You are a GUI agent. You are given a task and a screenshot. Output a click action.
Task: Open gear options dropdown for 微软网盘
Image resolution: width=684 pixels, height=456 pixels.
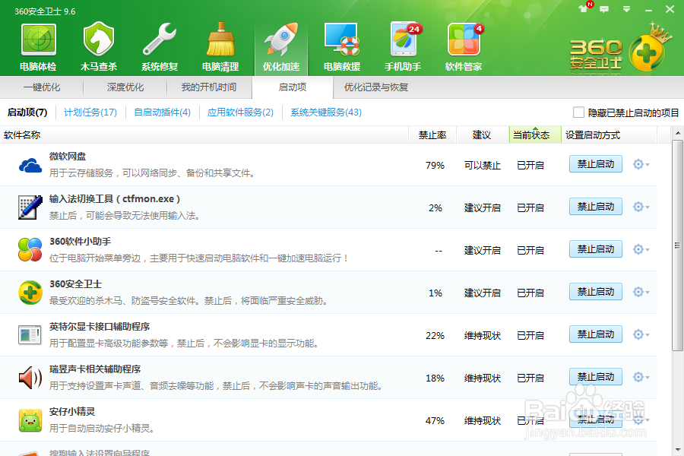641,164
